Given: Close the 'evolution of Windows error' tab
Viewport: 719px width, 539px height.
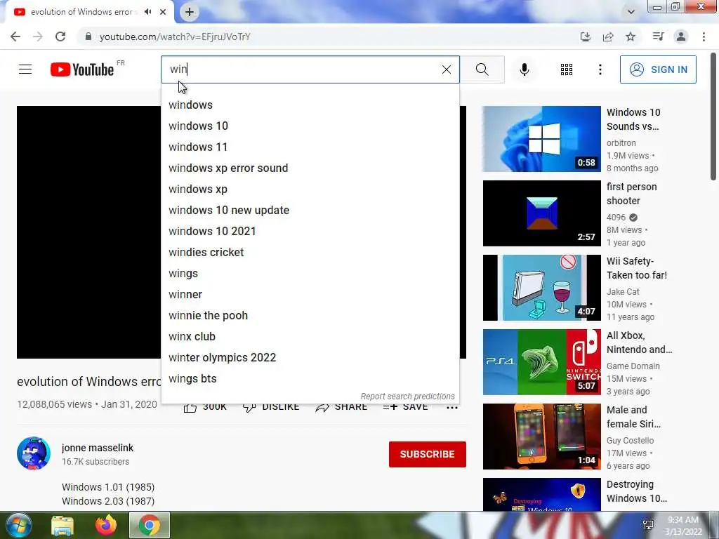Looking at the screenshot, I should 163,12.
